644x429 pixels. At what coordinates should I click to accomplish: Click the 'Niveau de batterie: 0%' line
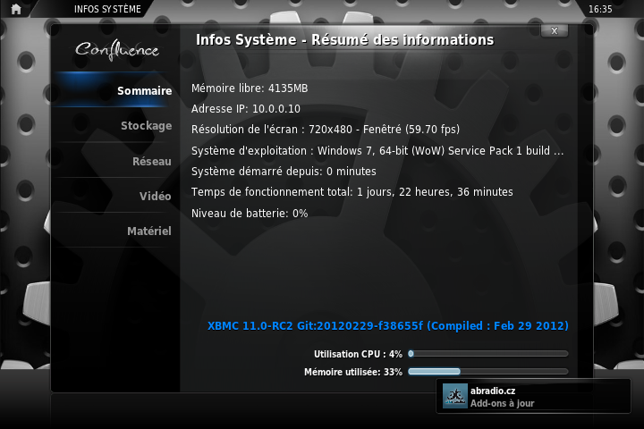250,213
